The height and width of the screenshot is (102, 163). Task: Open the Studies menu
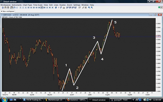[63, 5]
